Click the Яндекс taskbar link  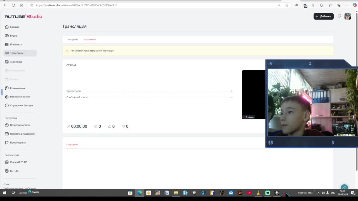34,192
